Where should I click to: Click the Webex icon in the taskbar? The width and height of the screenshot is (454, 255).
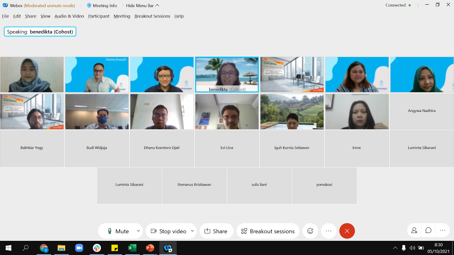[168, 248]
